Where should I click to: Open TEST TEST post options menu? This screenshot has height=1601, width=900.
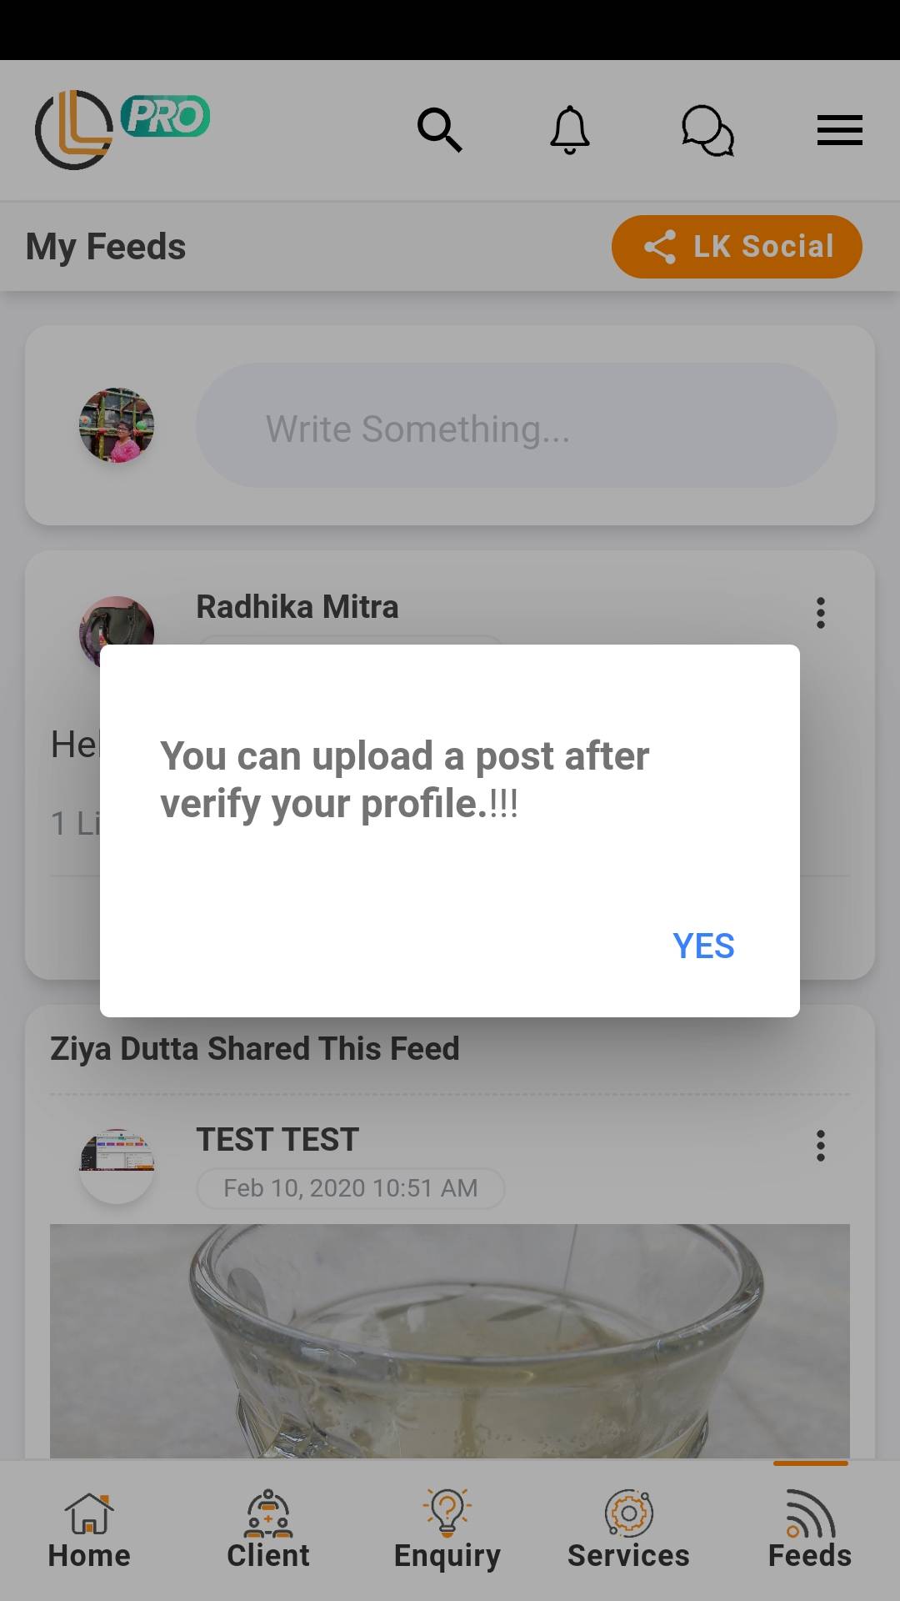click(x=821, y=1146)
